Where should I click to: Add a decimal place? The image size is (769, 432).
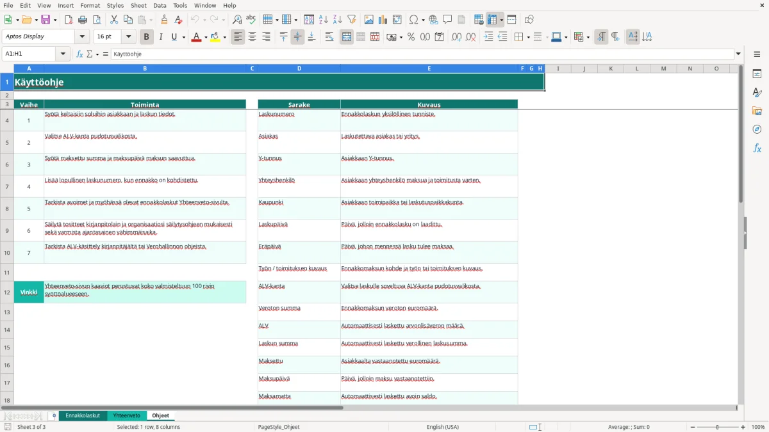pyautogui.click(x=456, y=37)
